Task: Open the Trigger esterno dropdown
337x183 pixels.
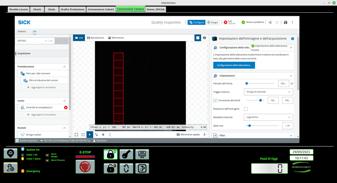Action: click(268, 92)
